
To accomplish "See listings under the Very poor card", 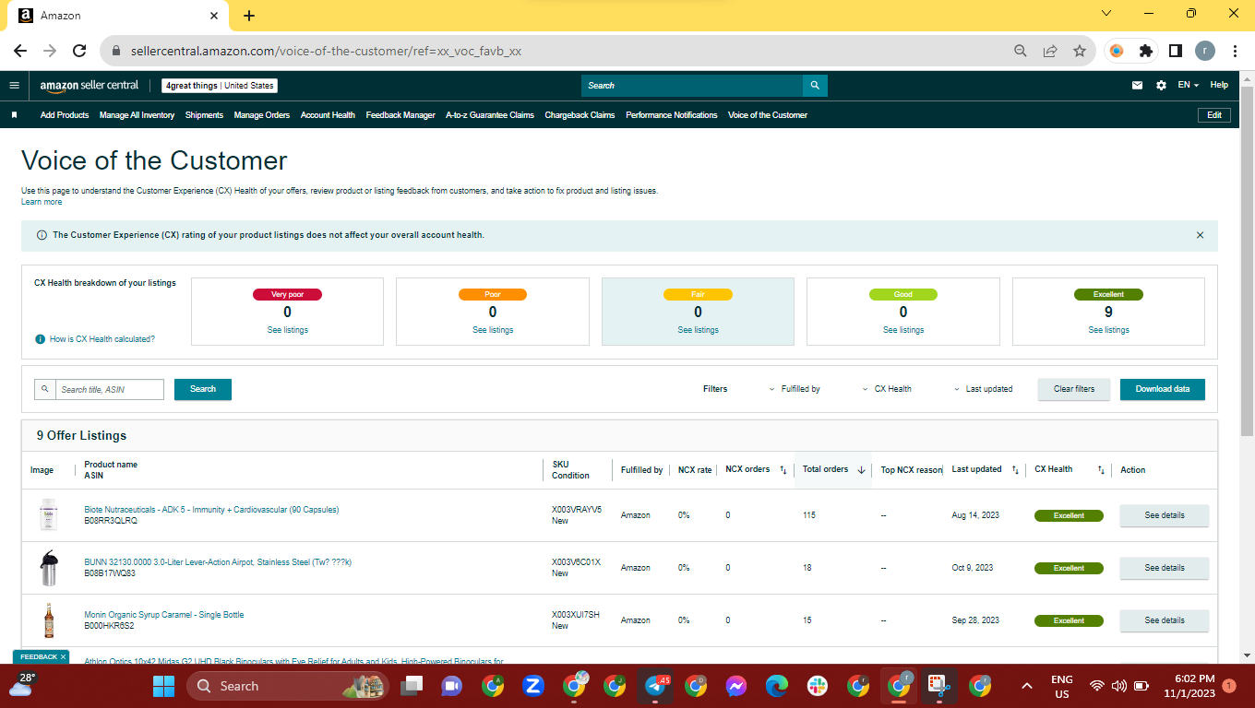I will point(288,330).
